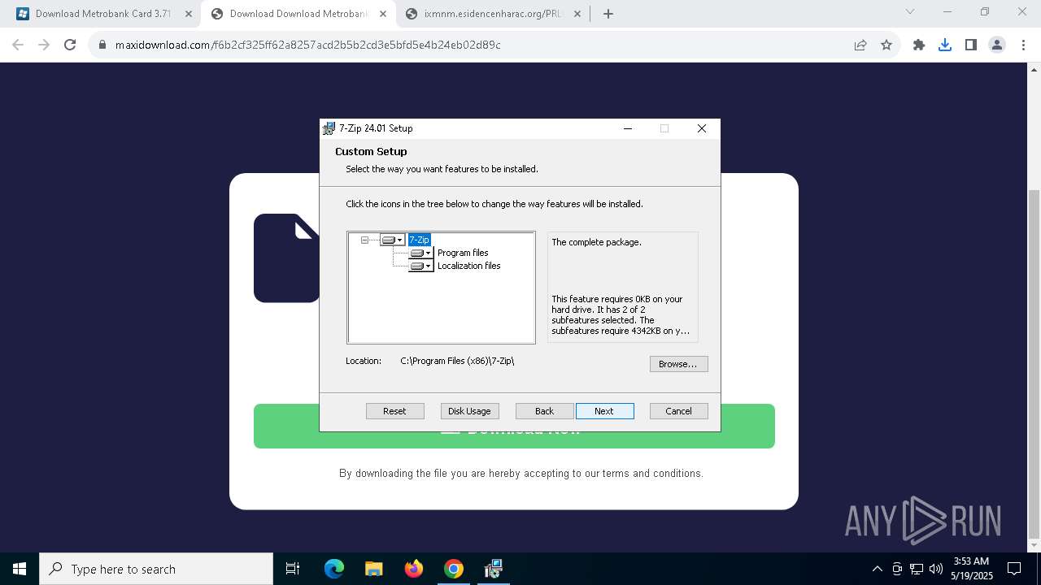Click the 7-Zip setup title bar icon
Screen dimensions: 1041x585
click(x=329, y=128)
